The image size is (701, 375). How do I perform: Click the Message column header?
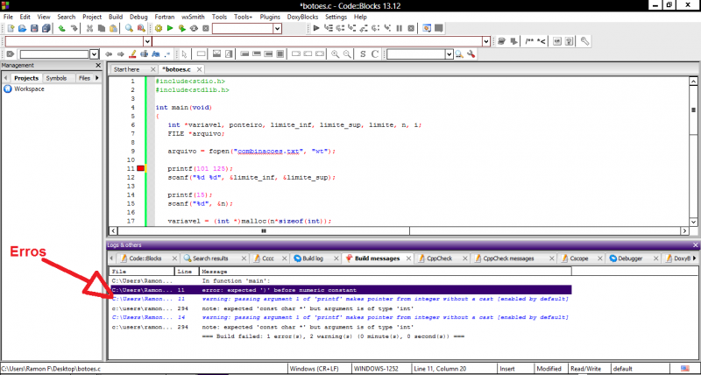(x=386, y=272)
